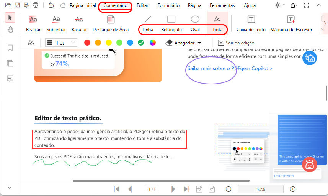Screen dimensions: 328x196
Task: Open the bookmarks side panel
Action: 10,48
